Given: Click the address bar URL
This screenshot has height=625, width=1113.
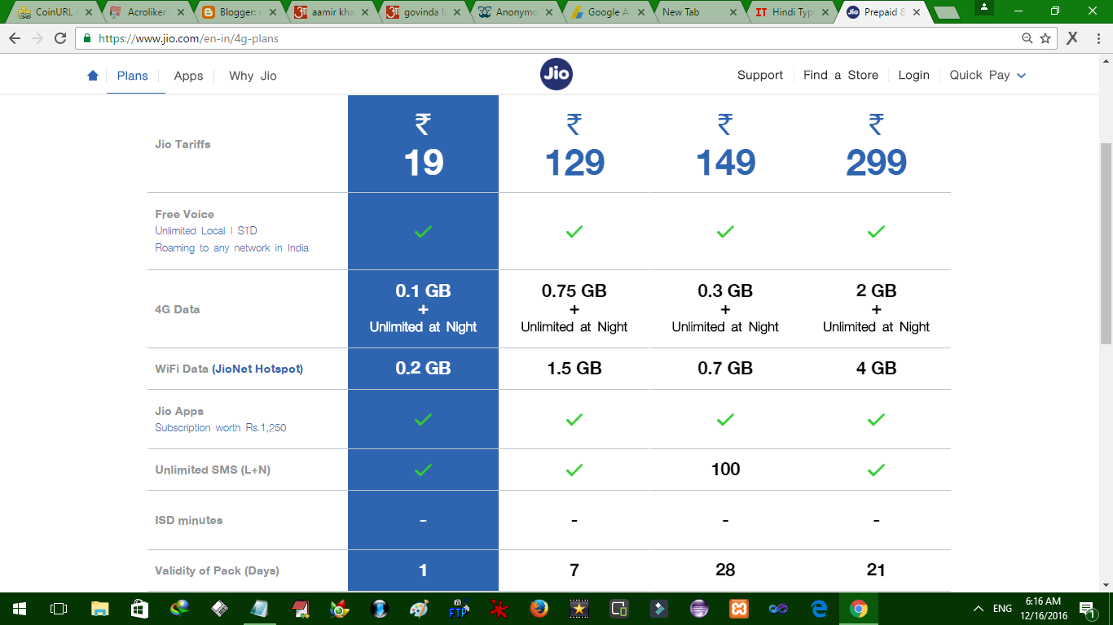Looking at the screenshot, I should coord(188,38).
